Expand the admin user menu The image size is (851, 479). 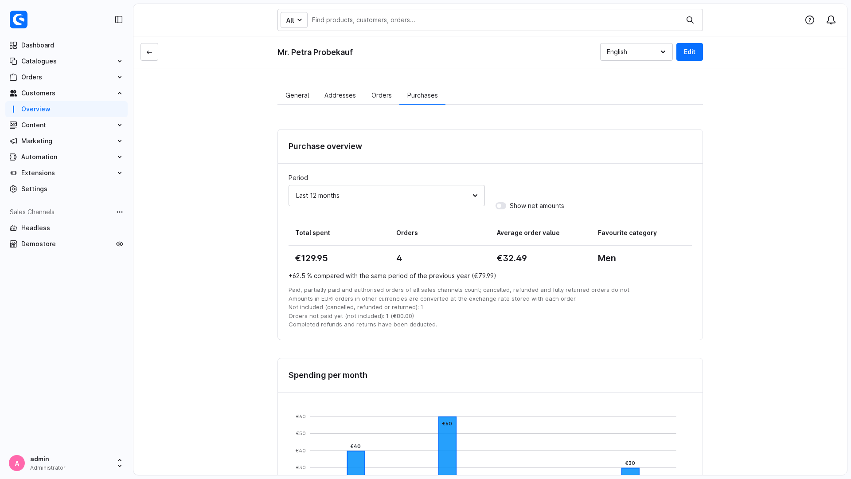point(120,463)
